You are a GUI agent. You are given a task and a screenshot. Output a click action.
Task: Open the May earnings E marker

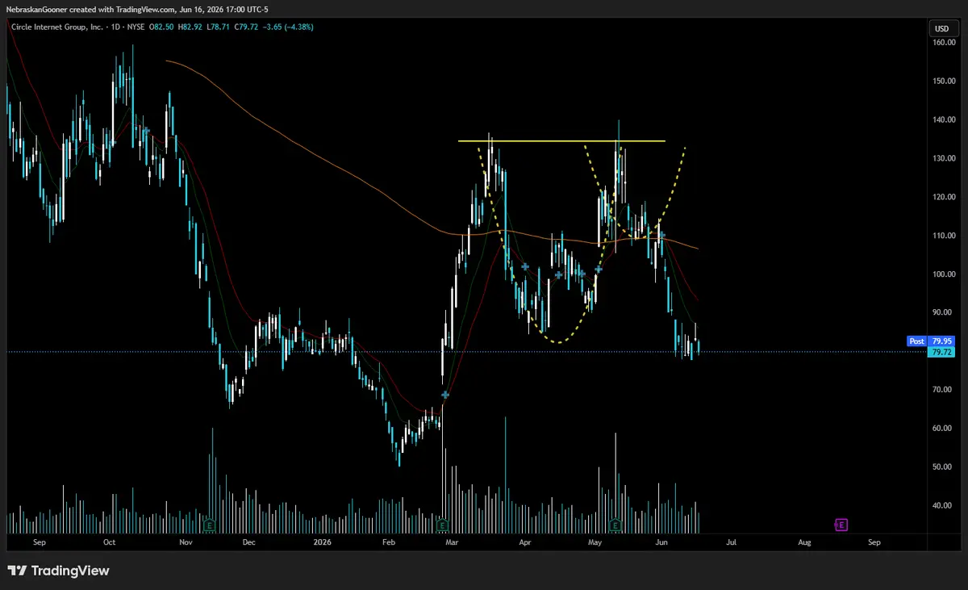[x=615, y=525]
